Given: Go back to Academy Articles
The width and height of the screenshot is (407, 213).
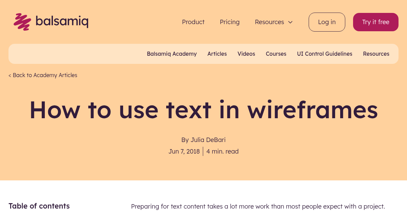Looking at the screenshot, I should click(43, 75).
